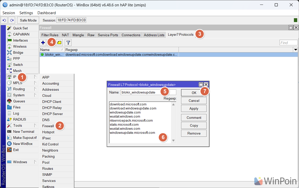Switch to the Filter Rules tab
Viewport: 299px width, 188px height.
pyautogui.click(x=50, y=35)
